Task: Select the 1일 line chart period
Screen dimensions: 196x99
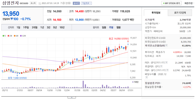Action: point(18,27)
